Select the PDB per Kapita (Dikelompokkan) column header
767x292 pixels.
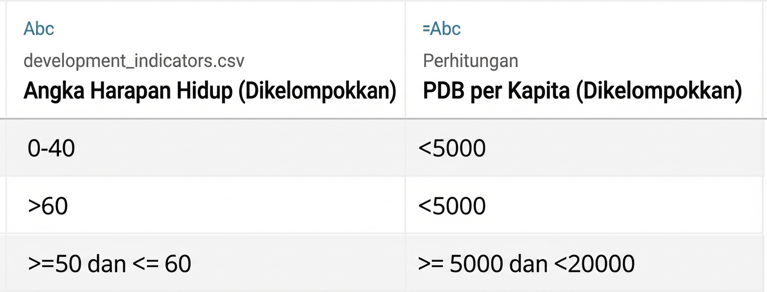pyautogui.click(x=582, y=91)
